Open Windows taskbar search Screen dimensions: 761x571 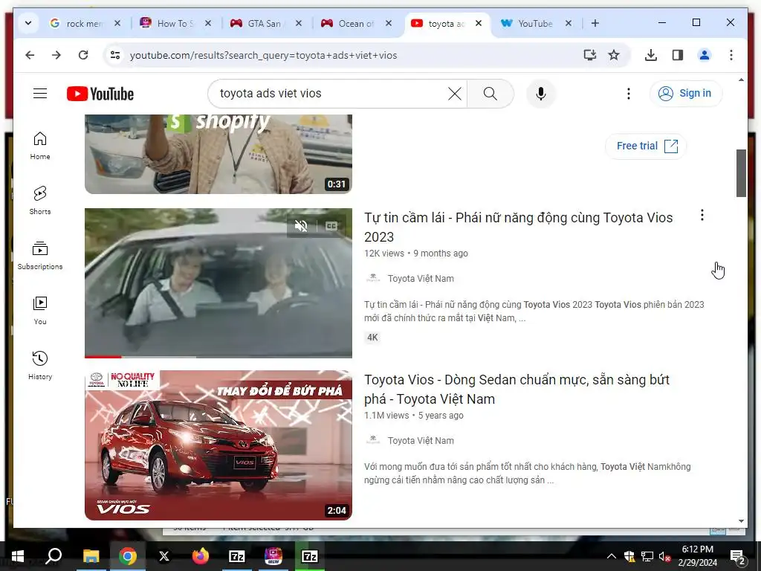(x=54, y=556)
